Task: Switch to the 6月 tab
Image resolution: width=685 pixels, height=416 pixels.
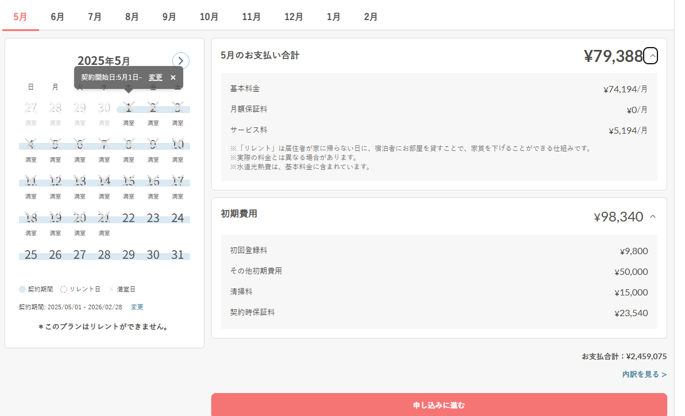Action: click(x=57, y=17)
